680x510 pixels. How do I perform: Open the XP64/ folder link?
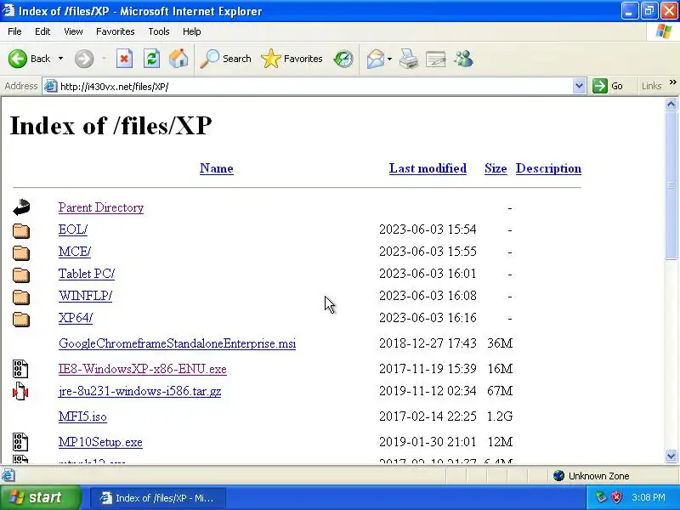(76, 318)
